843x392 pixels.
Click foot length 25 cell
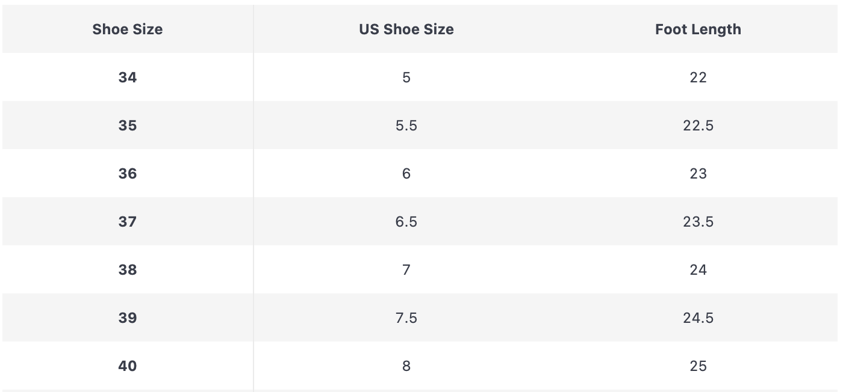pos(698,366)
